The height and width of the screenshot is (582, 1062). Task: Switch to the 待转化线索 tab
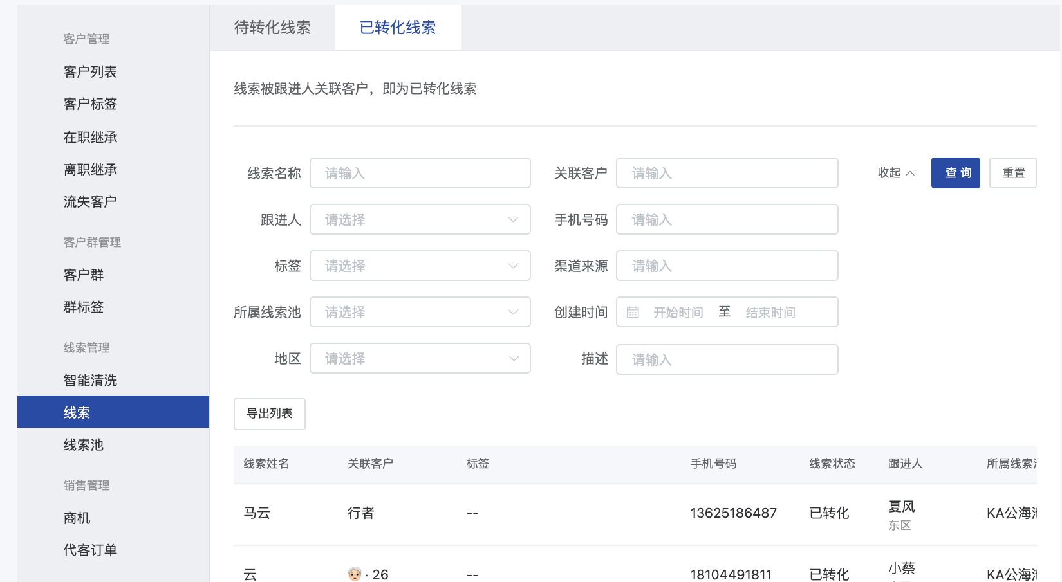tap(272, 27)
